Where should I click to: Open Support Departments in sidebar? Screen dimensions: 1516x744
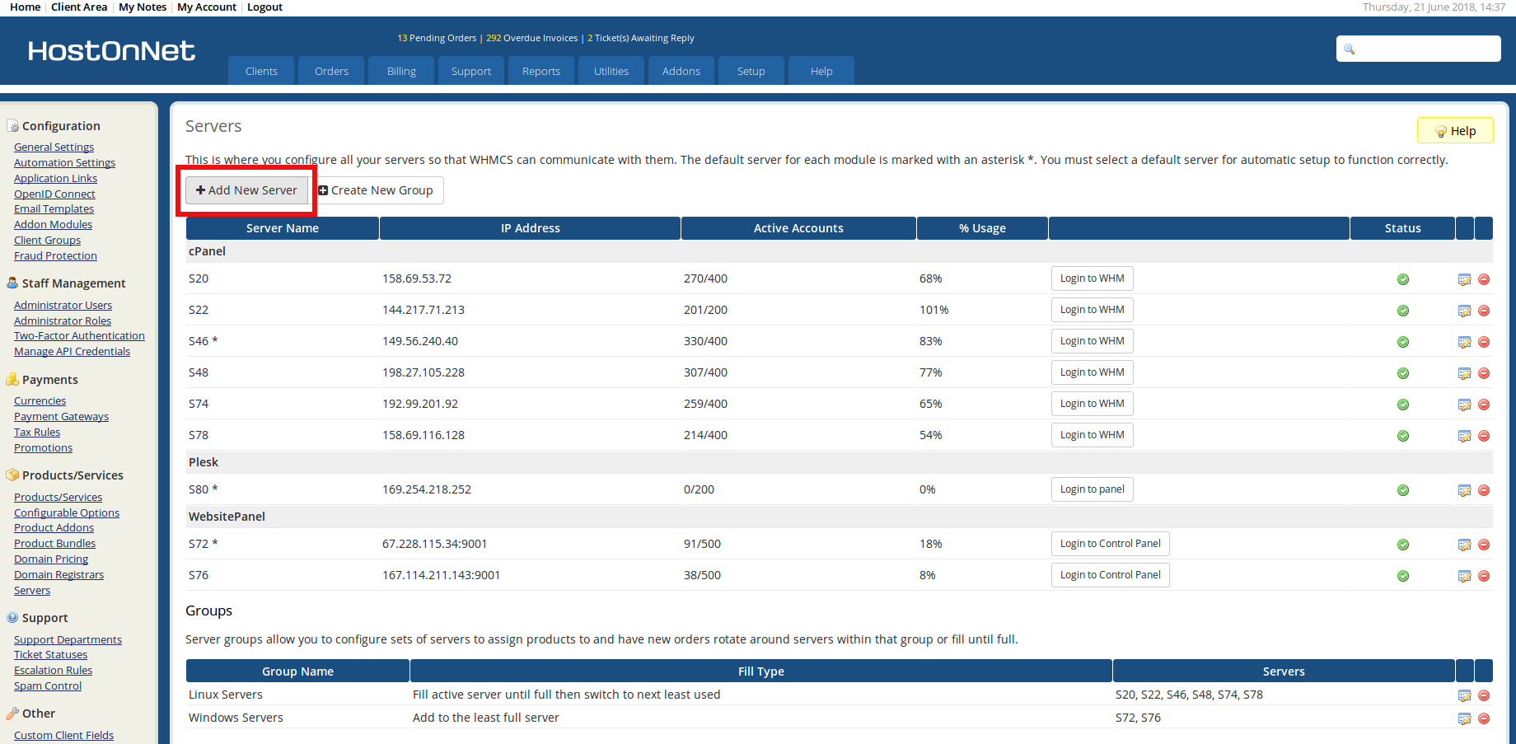click(68, 640)
